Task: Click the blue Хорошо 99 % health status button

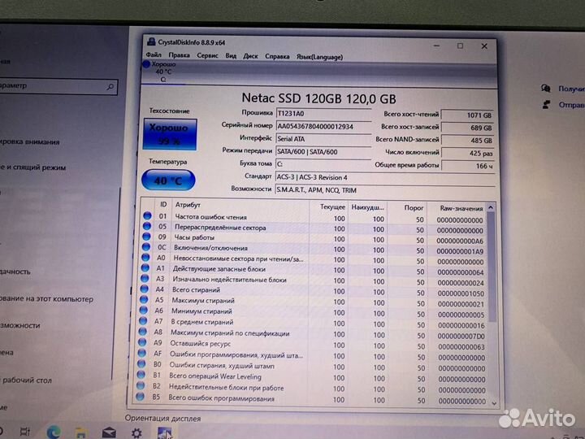Action: point(170,134)
